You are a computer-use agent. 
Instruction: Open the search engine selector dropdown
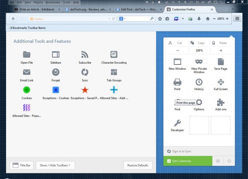[122, 19]
